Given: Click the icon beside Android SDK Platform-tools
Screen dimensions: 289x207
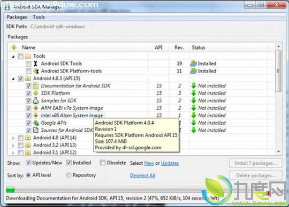Looking at the screenshot, I should pyautogui.click(x=36, y=71).
